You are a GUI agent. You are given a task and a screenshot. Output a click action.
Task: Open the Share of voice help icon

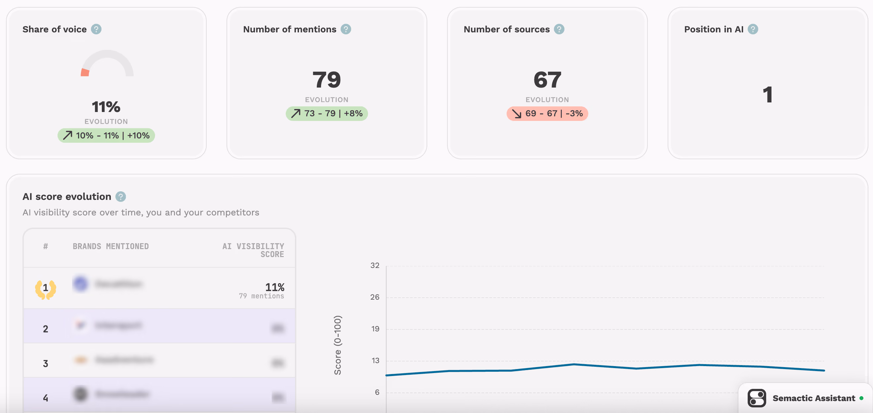point(96,29)
